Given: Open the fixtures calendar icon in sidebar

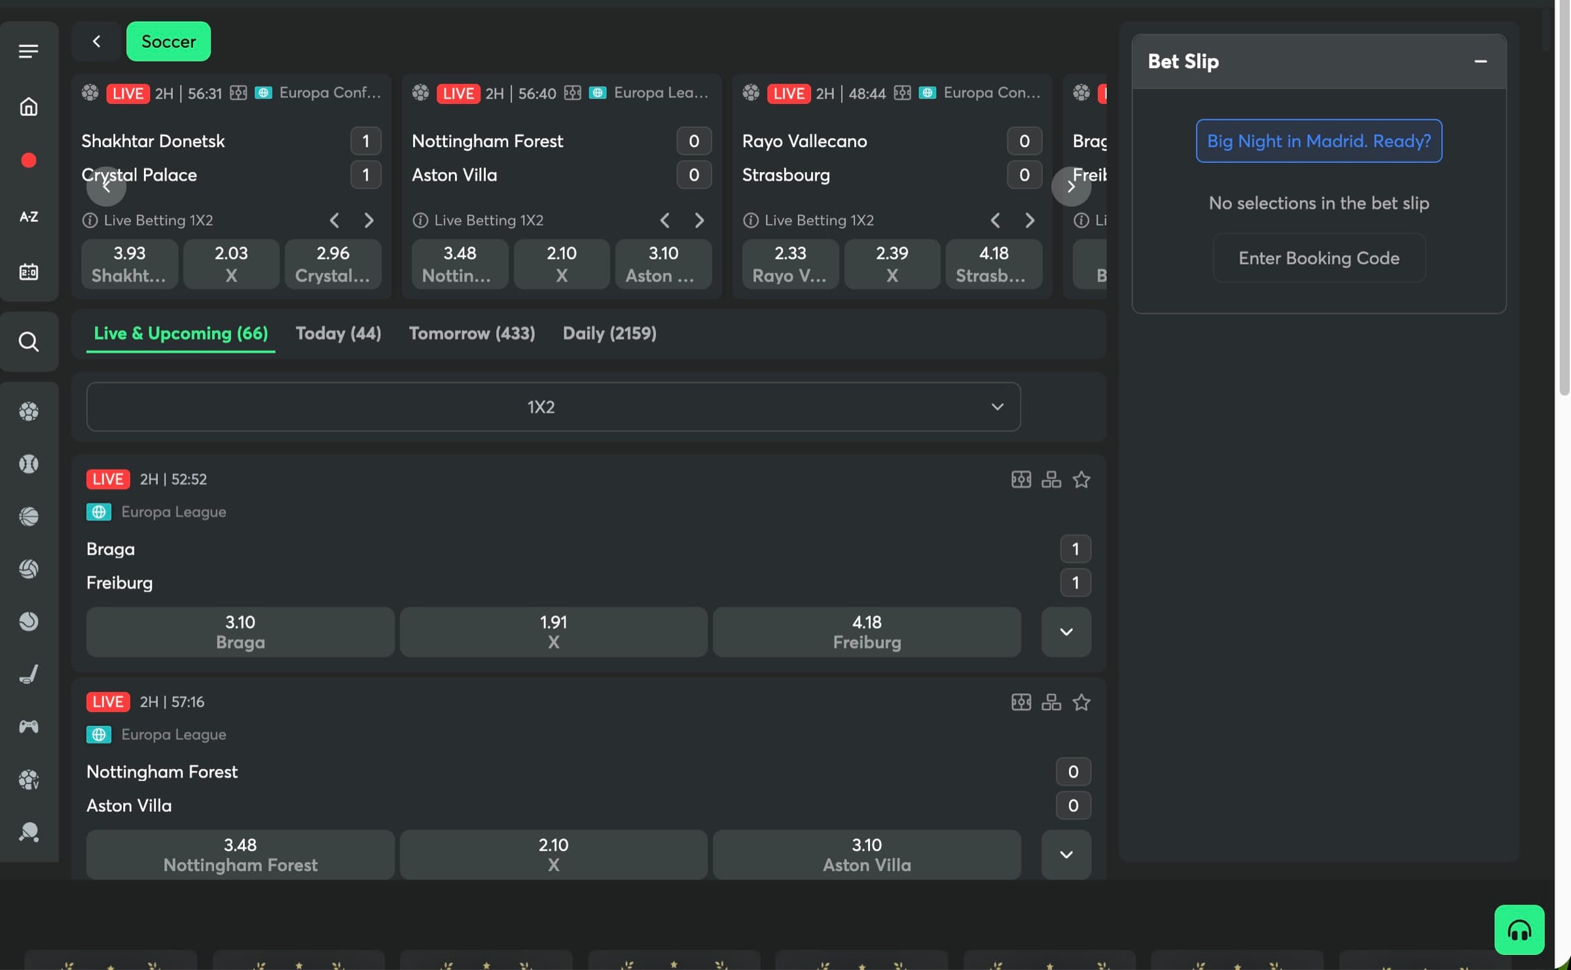Looking at the screenshot, I should (28, 272).
